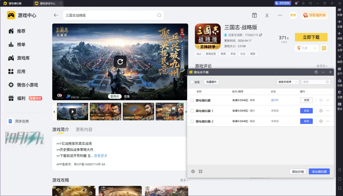Open 游戏库 game library in left navigation
The width and height of the screenshot is (343, 196).
pos(19,58)
